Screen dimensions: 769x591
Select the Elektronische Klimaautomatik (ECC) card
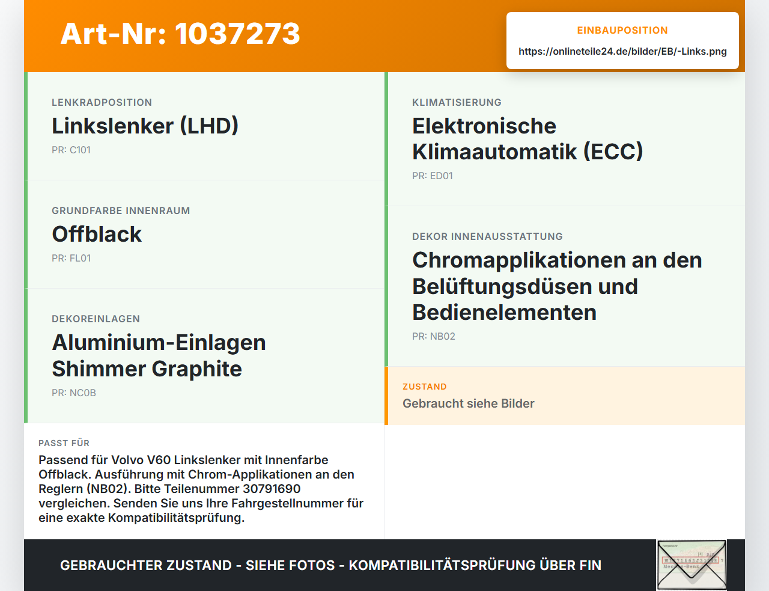tap(565, 139)
